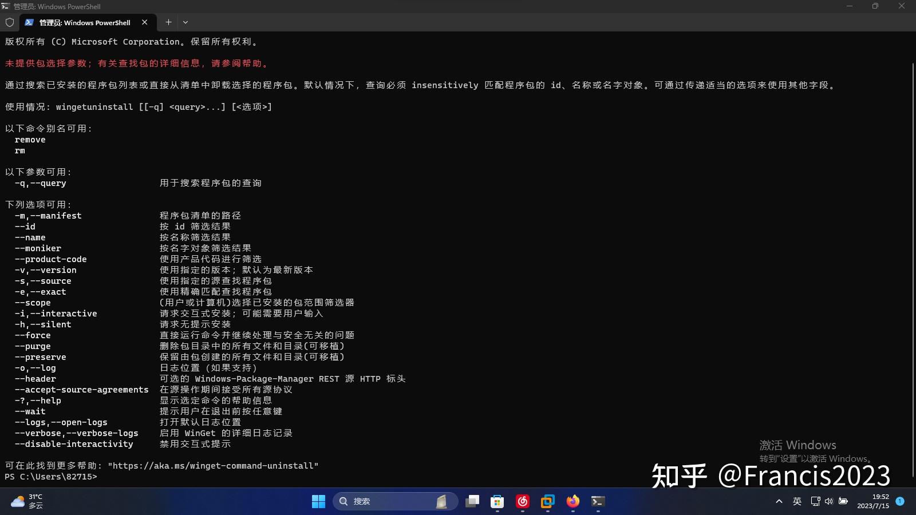Open a new terminal tab with plus

click(168, 22)
